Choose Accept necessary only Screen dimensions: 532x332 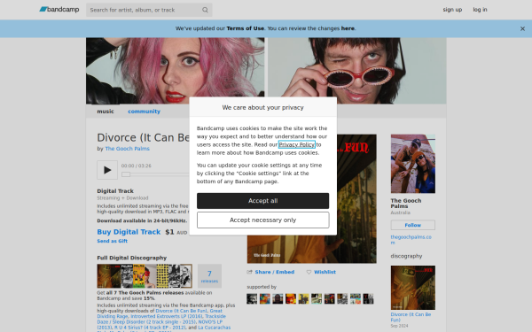point(263,220)
